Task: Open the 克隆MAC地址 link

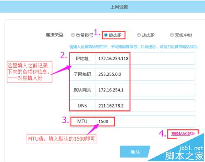Action: point(183,134)
